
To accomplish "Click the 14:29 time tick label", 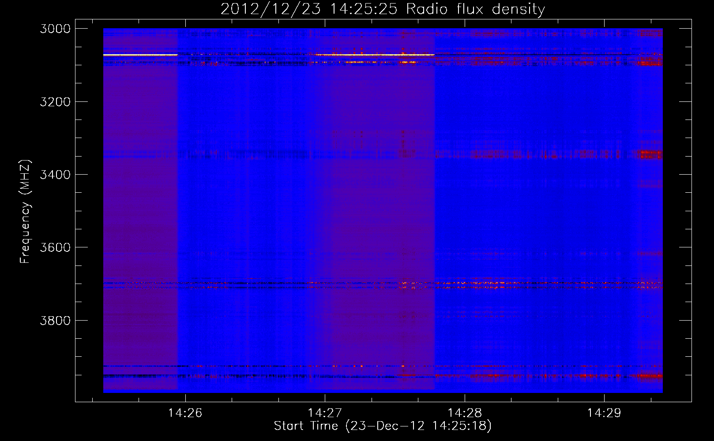I will (604, 413).
